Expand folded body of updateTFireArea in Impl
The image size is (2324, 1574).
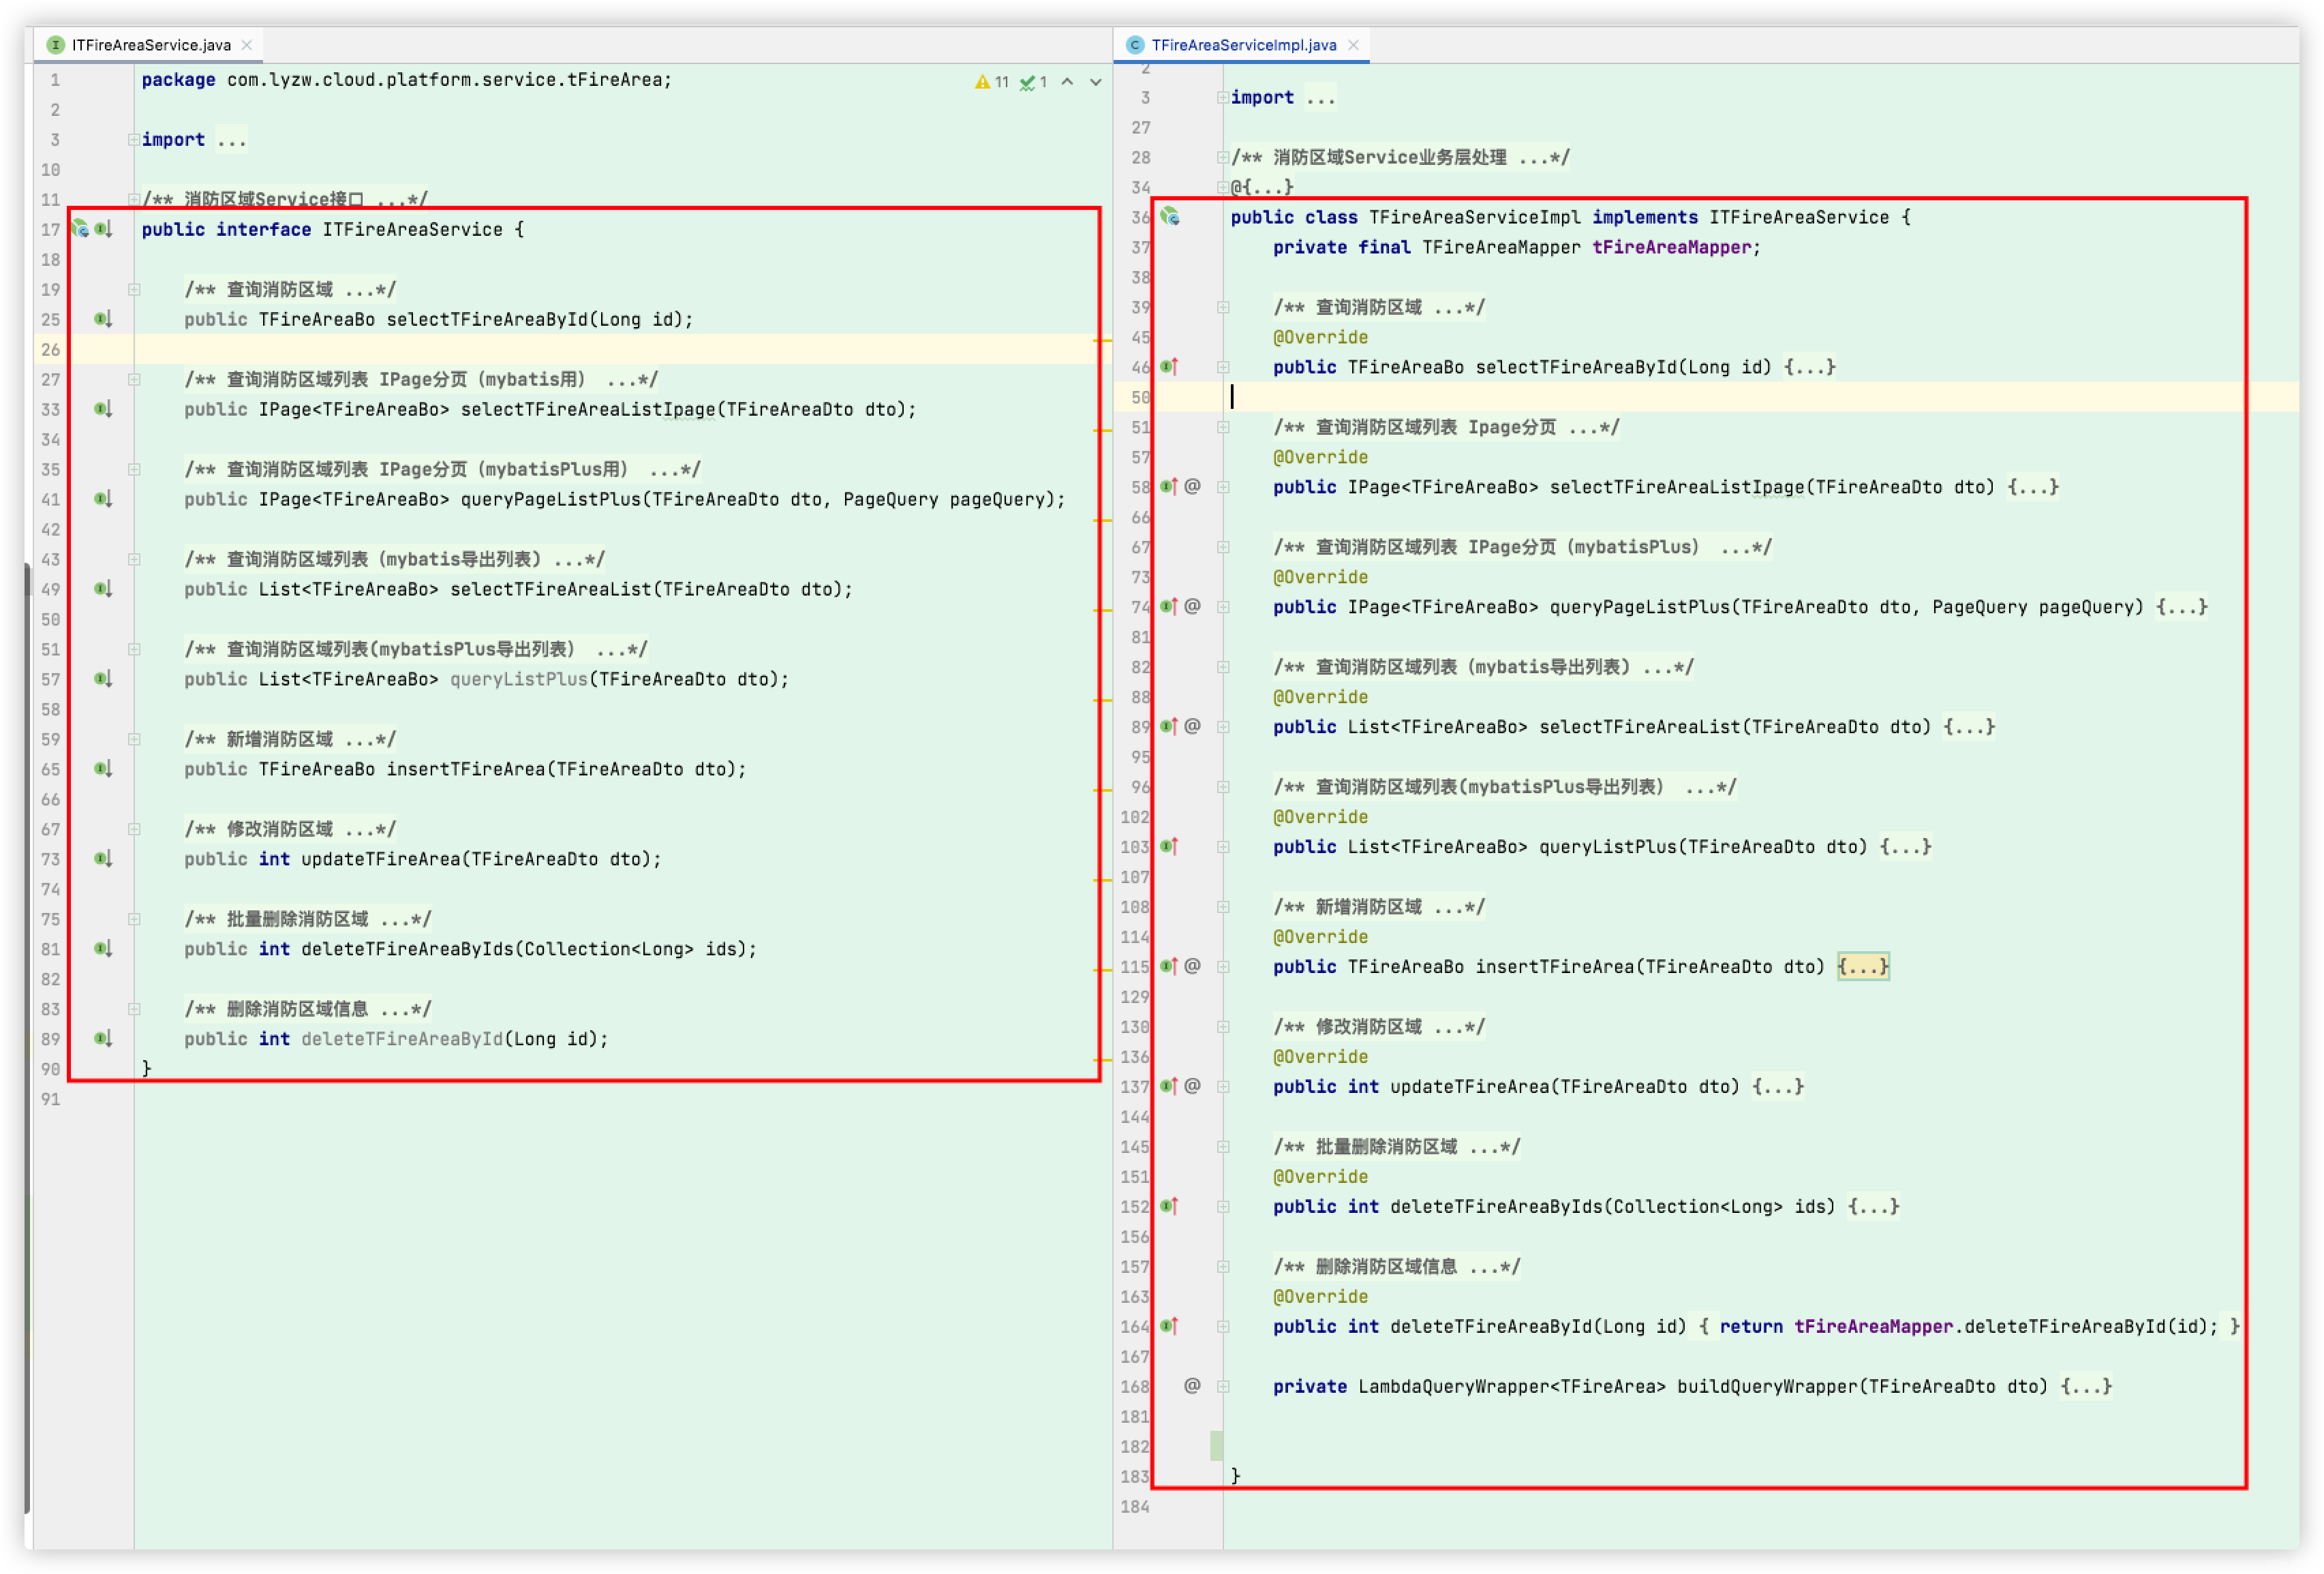click(1778, 1087)
